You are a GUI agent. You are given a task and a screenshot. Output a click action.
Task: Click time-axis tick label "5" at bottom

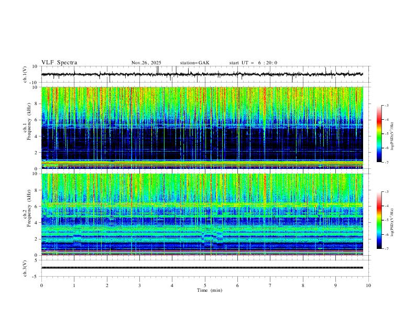205,285
